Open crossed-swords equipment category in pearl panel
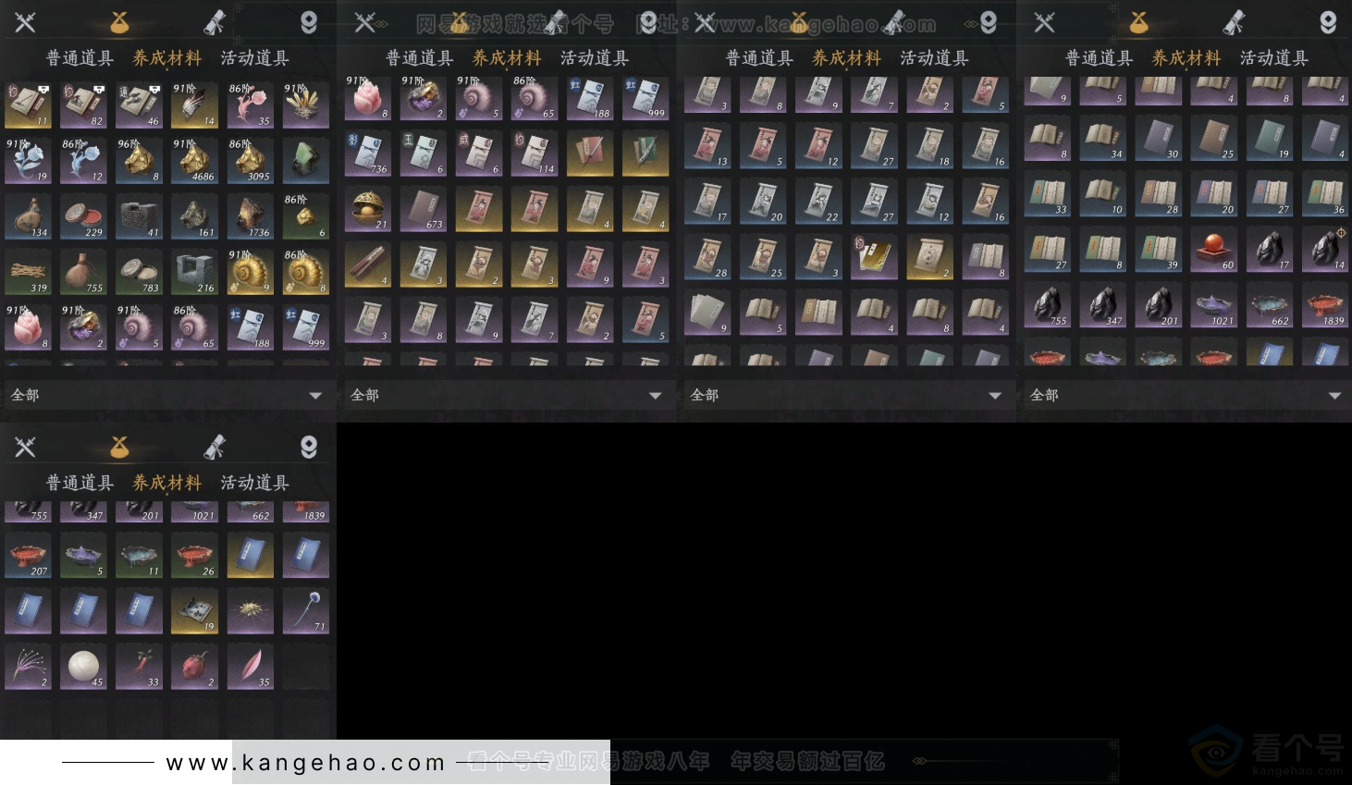 coord(25,448)
